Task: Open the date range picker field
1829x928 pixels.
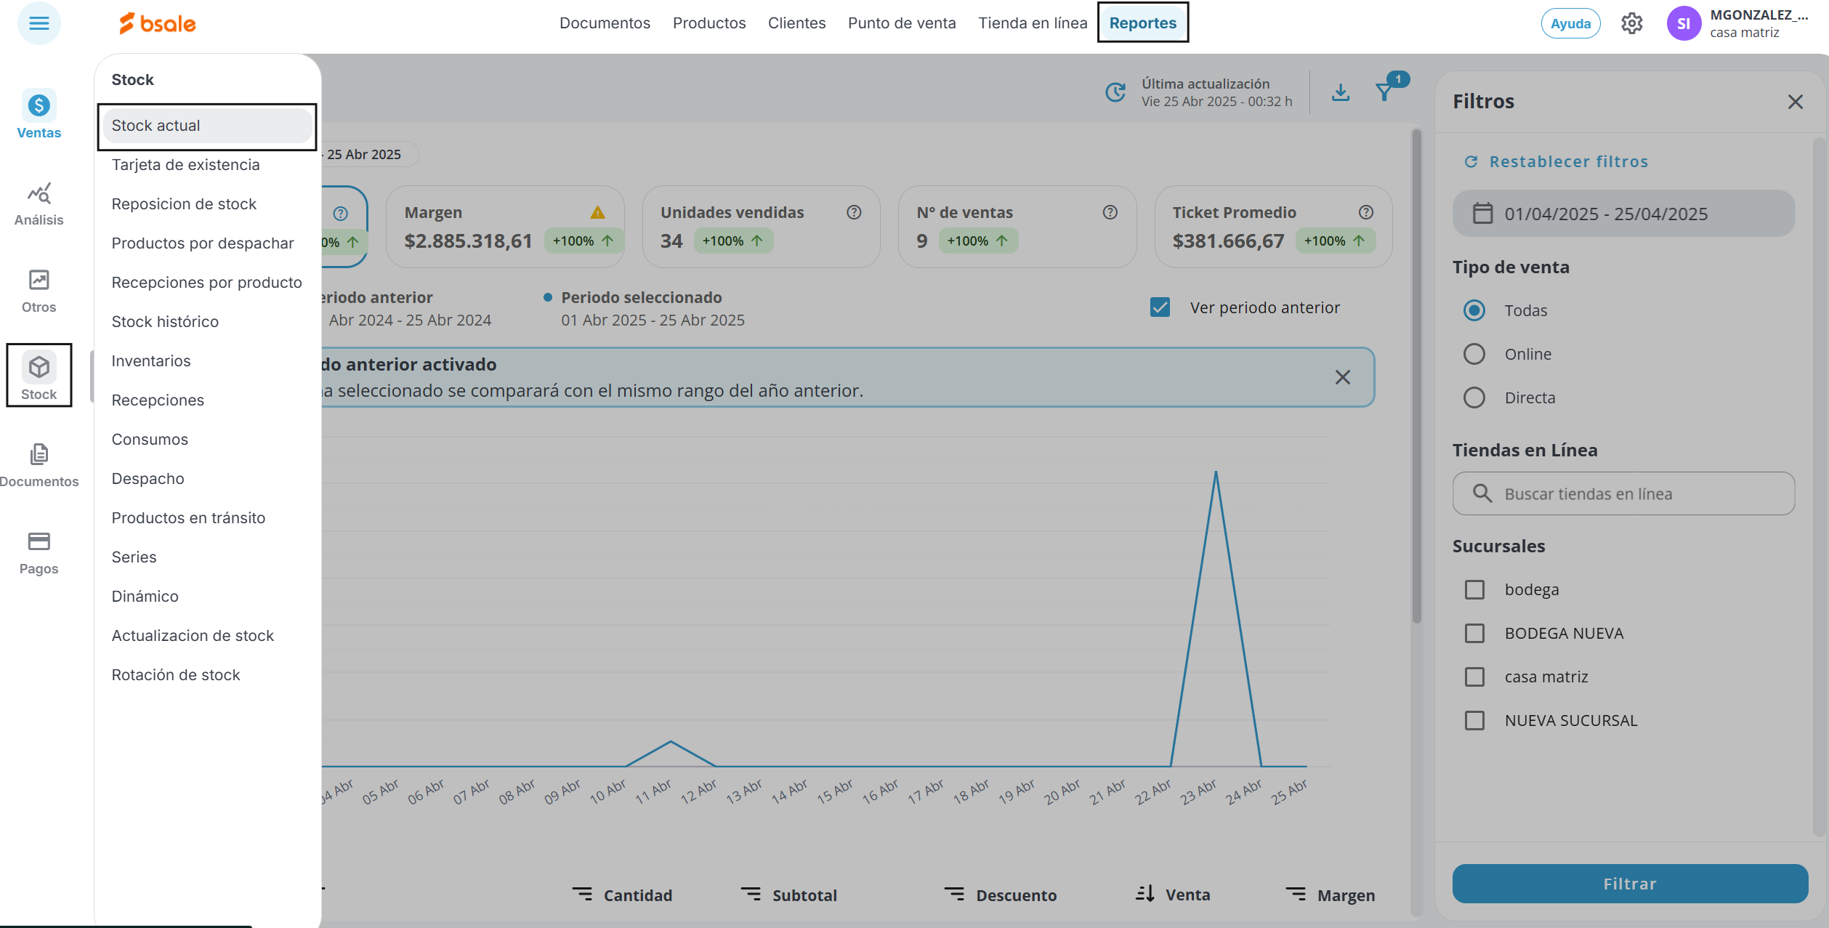Action: 1623,214
